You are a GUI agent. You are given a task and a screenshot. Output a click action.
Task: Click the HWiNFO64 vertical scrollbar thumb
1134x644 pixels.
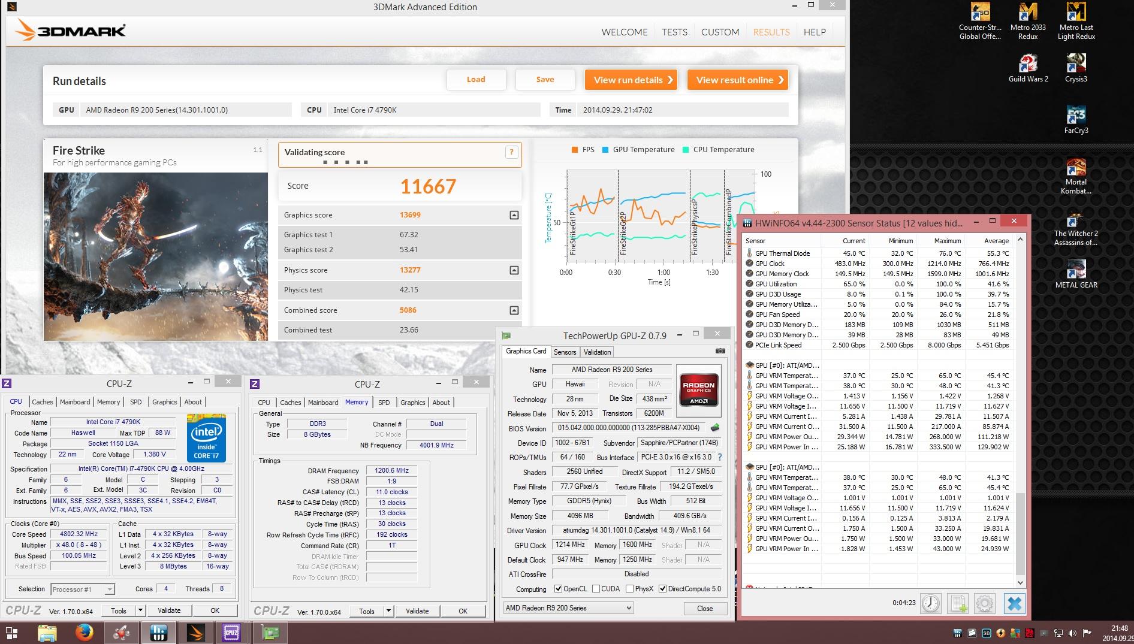[x=1021, y=533]
